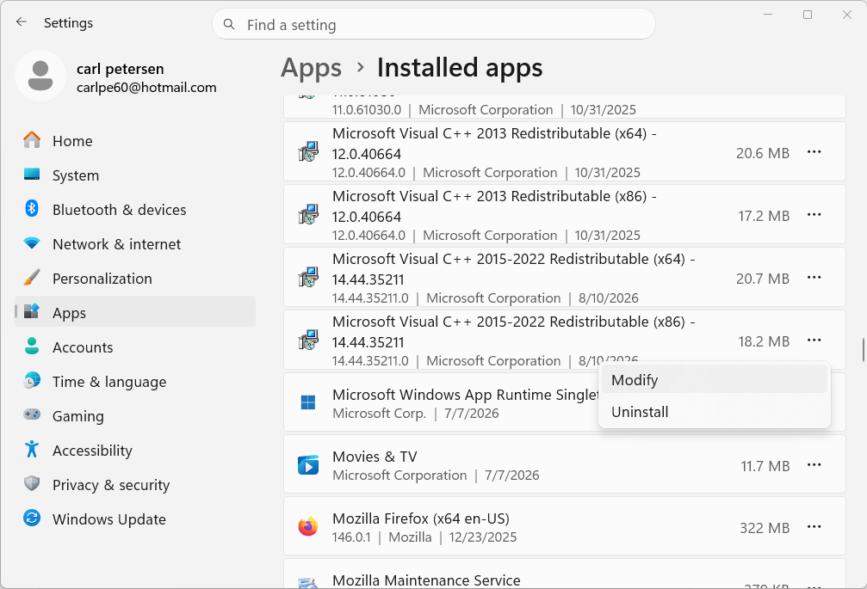The image size is (867, 589).
Task: Open Accounts settings
Action: coord(135,347)
